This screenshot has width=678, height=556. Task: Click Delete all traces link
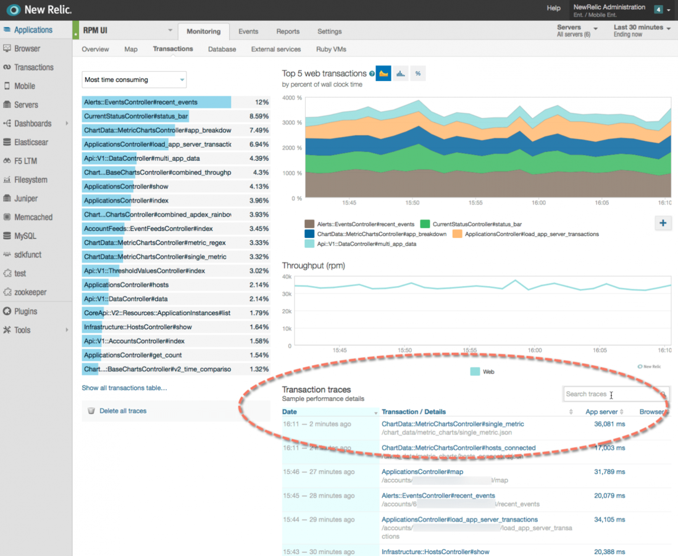click(x=123, y=411)
